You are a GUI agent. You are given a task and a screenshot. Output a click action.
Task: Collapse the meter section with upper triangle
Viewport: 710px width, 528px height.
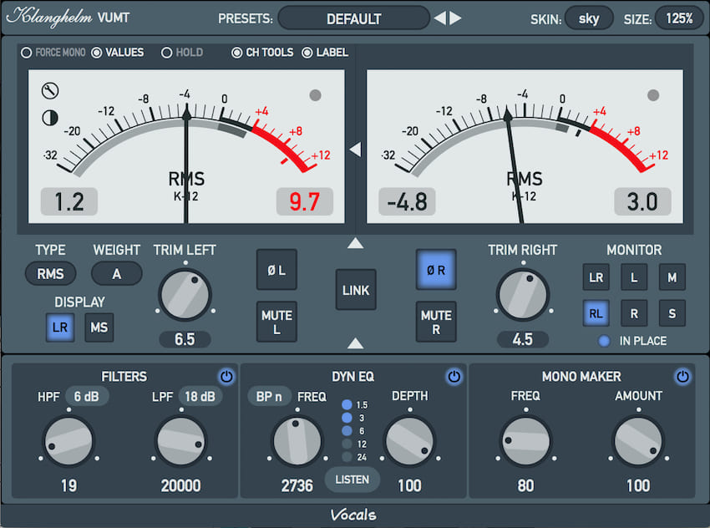[x=356, y=243]
